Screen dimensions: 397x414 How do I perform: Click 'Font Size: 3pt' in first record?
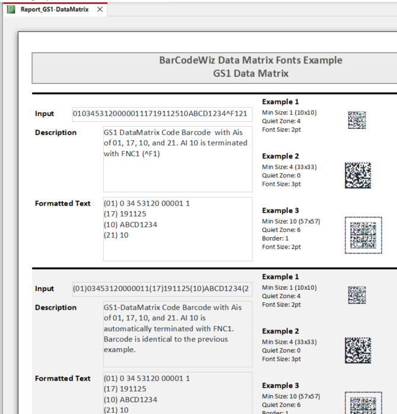coord(281,184)
